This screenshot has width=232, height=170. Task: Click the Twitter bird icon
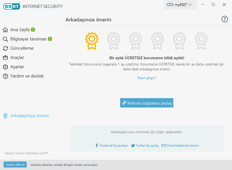(x=133, y=146)
